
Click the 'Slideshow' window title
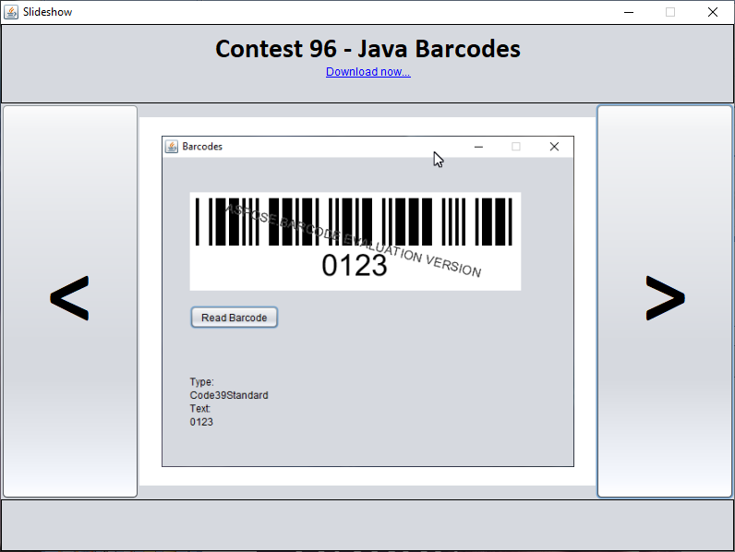[48, 12]
